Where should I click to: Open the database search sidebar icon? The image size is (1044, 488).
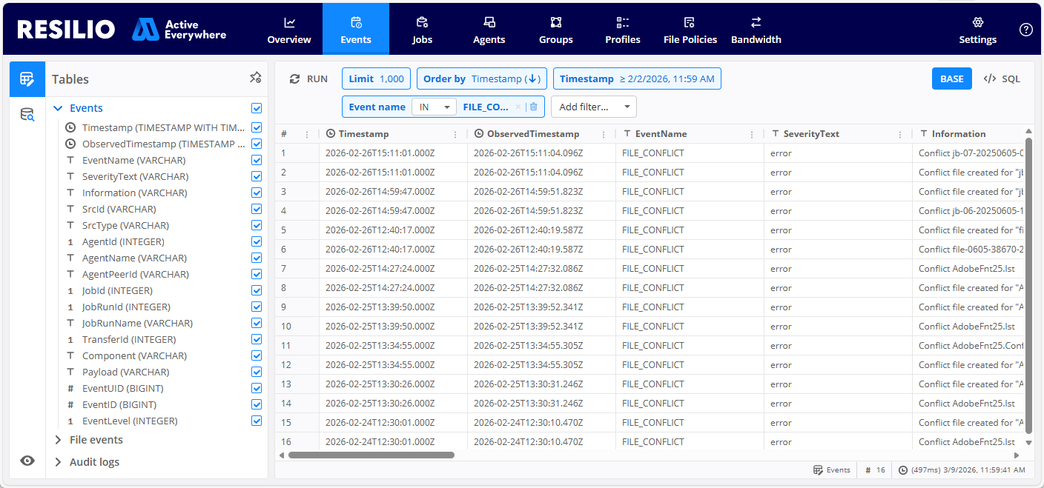point(27,115)
